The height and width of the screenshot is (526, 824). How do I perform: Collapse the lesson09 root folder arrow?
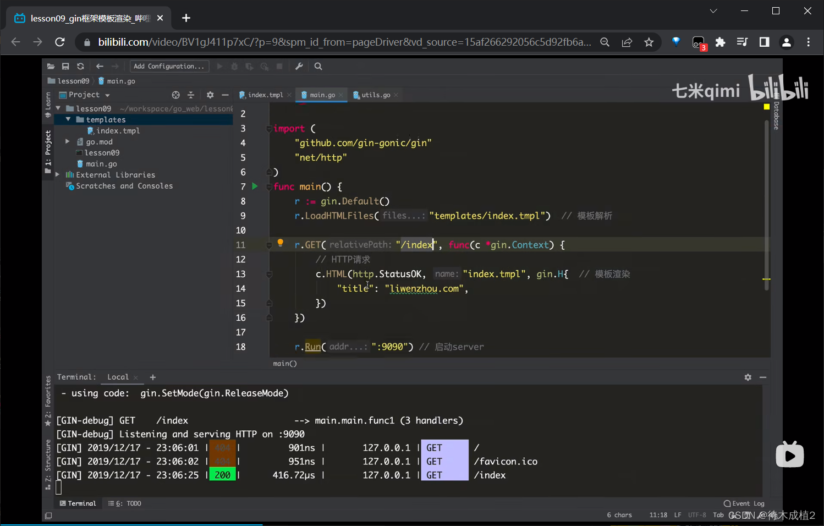point(58,108)
